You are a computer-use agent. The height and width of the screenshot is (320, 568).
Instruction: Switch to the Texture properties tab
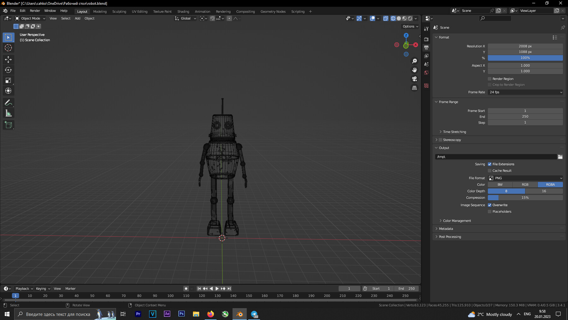click(426, 86)
